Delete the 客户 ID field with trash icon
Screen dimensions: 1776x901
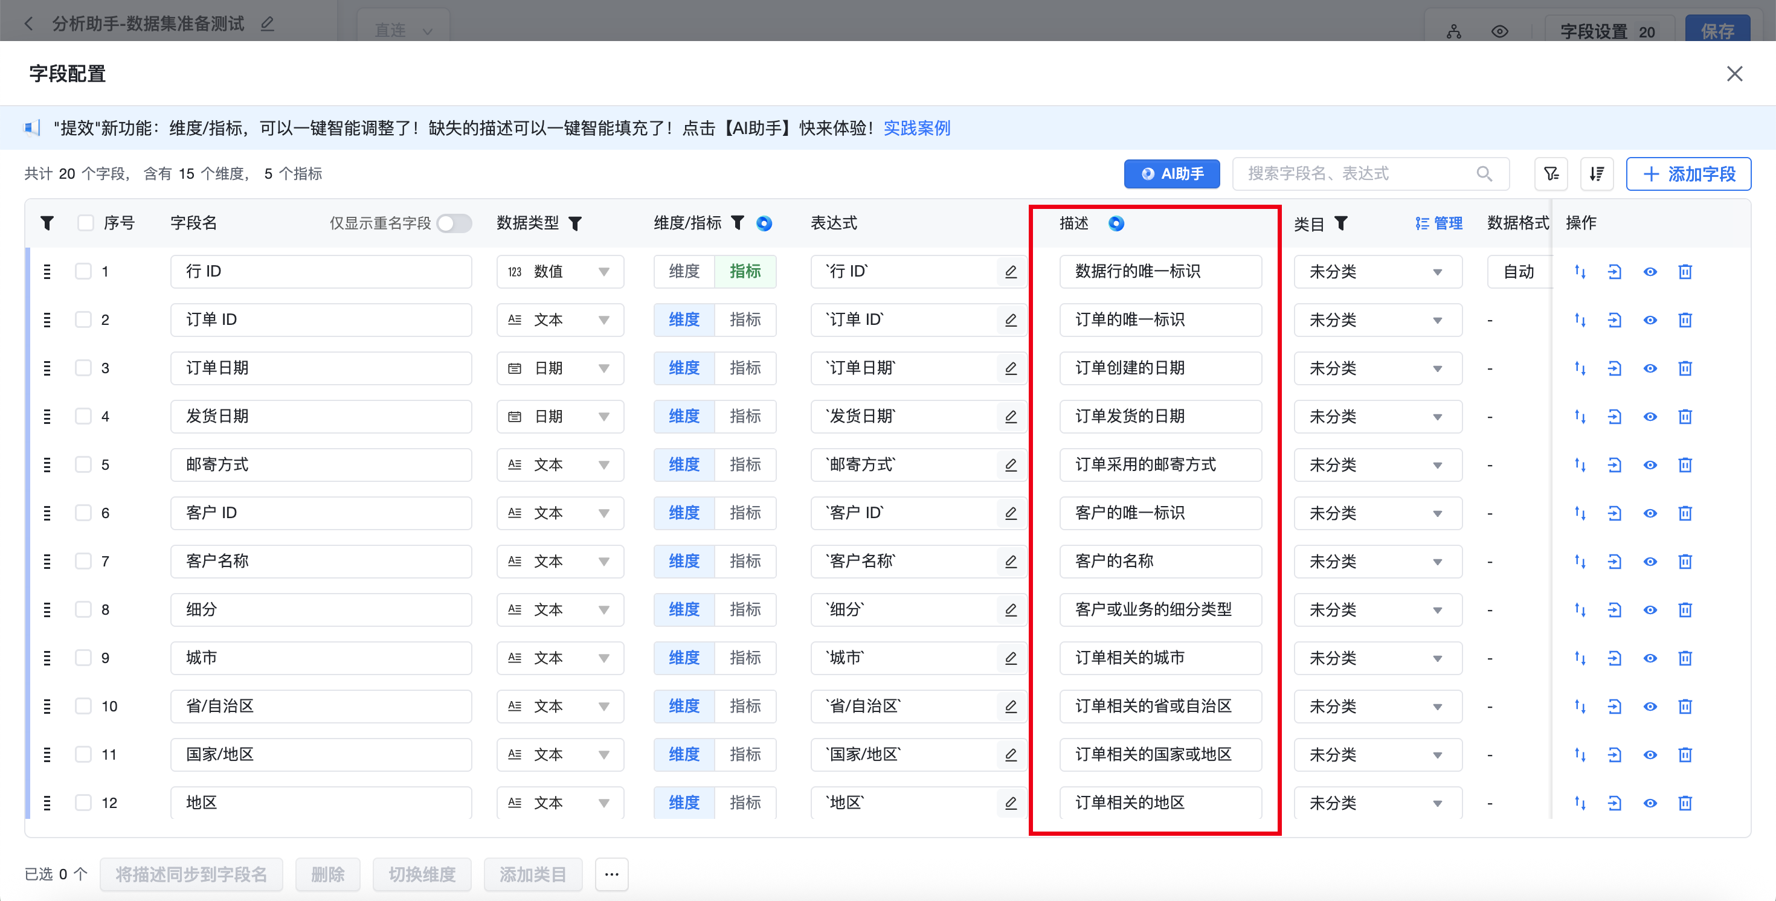1685,513
